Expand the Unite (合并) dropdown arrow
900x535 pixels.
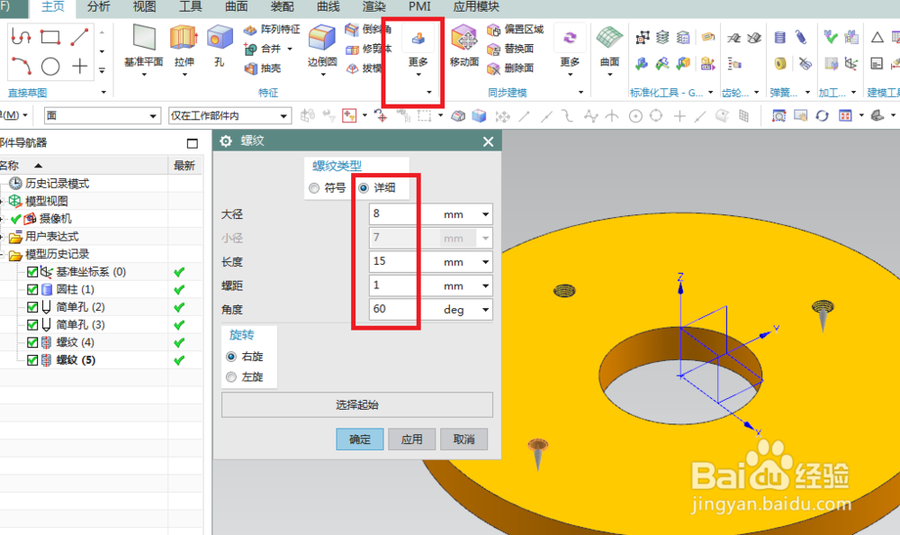pyautogui.click(x=290, y=50)
